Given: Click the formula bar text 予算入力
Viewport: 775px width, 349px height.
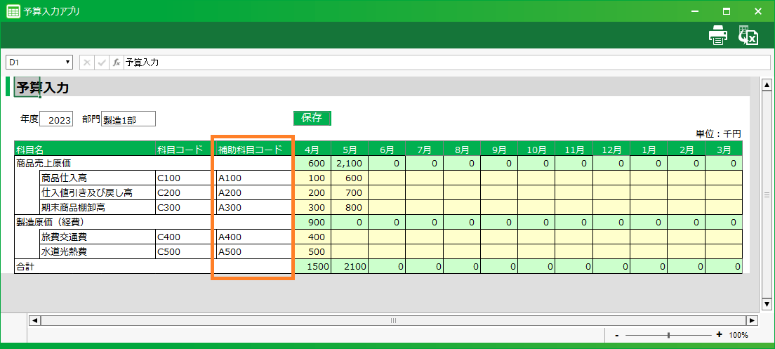Looking at the screenshot, I should pyautogui.click(x=143, y=62).
